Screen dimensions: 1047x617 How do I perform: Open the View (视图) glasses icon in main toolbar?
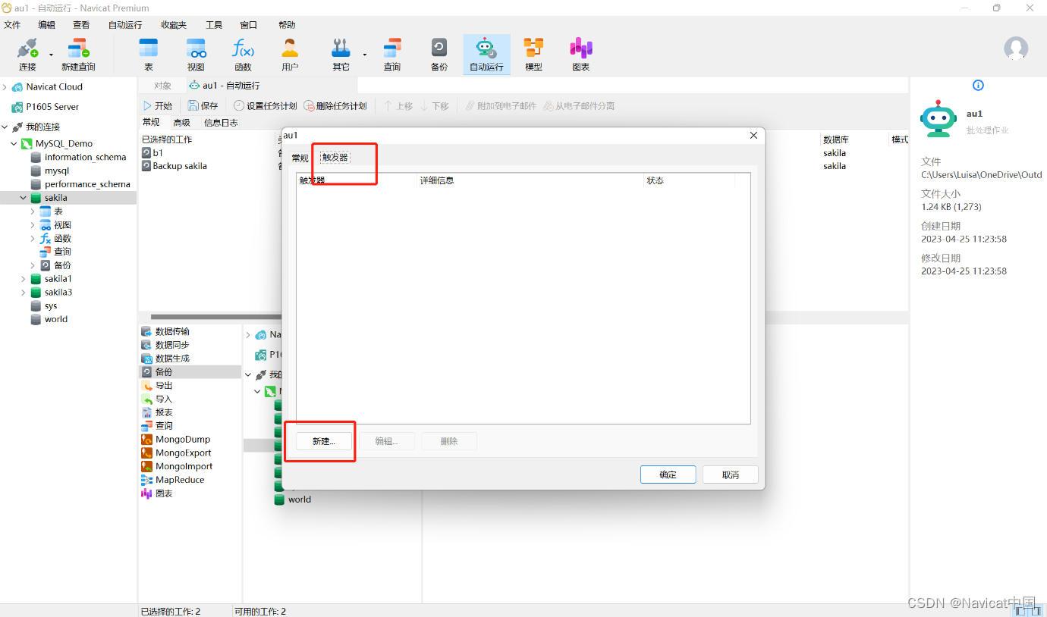pos(196,49)
